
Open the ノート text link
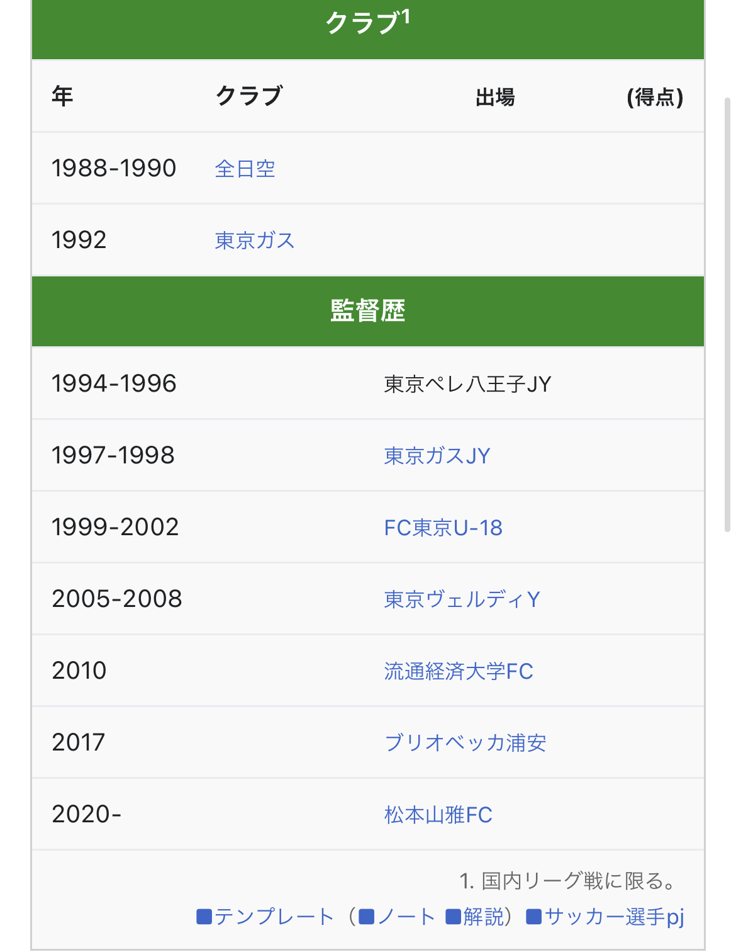pos(406,917)
